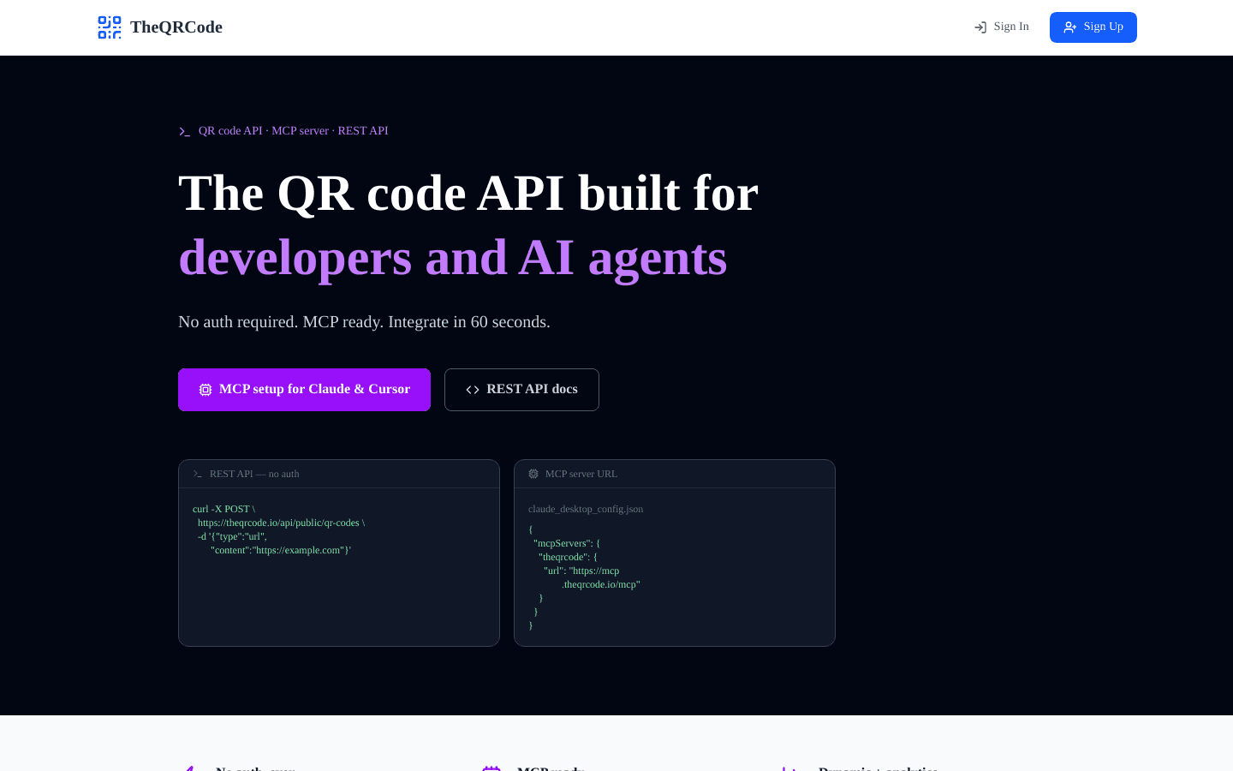Click the "theqrcode": { code line
Viewport: 1233px width, 771px height.
click(x=568, y=557)
